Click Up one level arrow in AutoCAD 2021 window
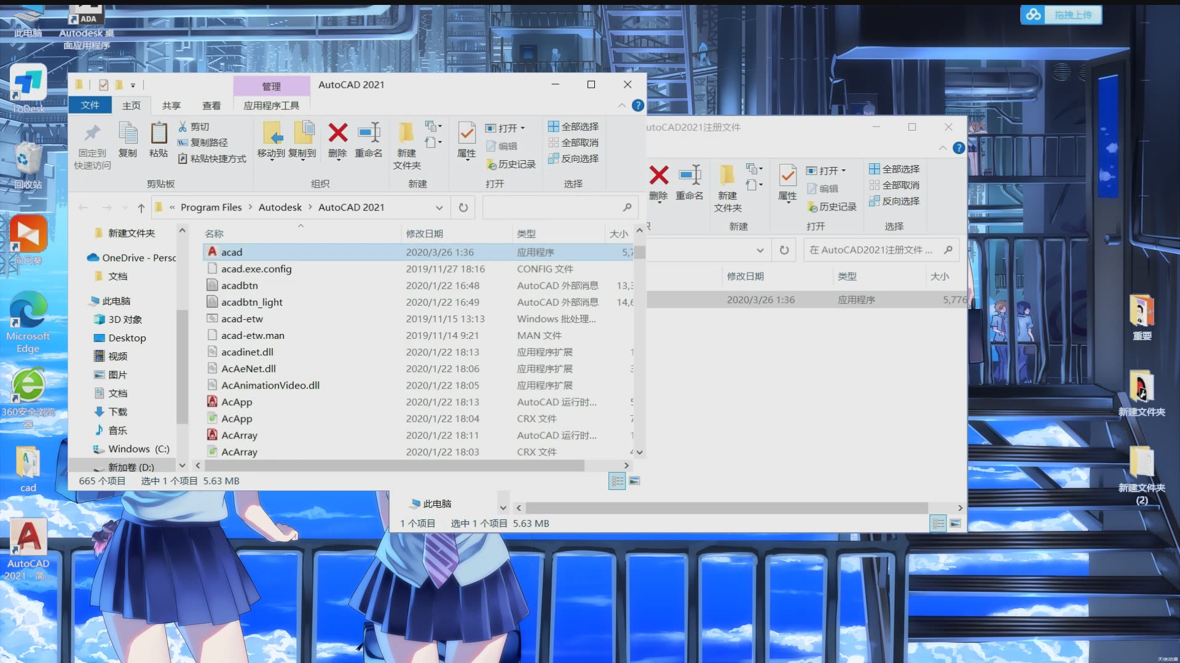This screenshot has height=663, width=1180. pyautogui.click(x=141, y=207)
